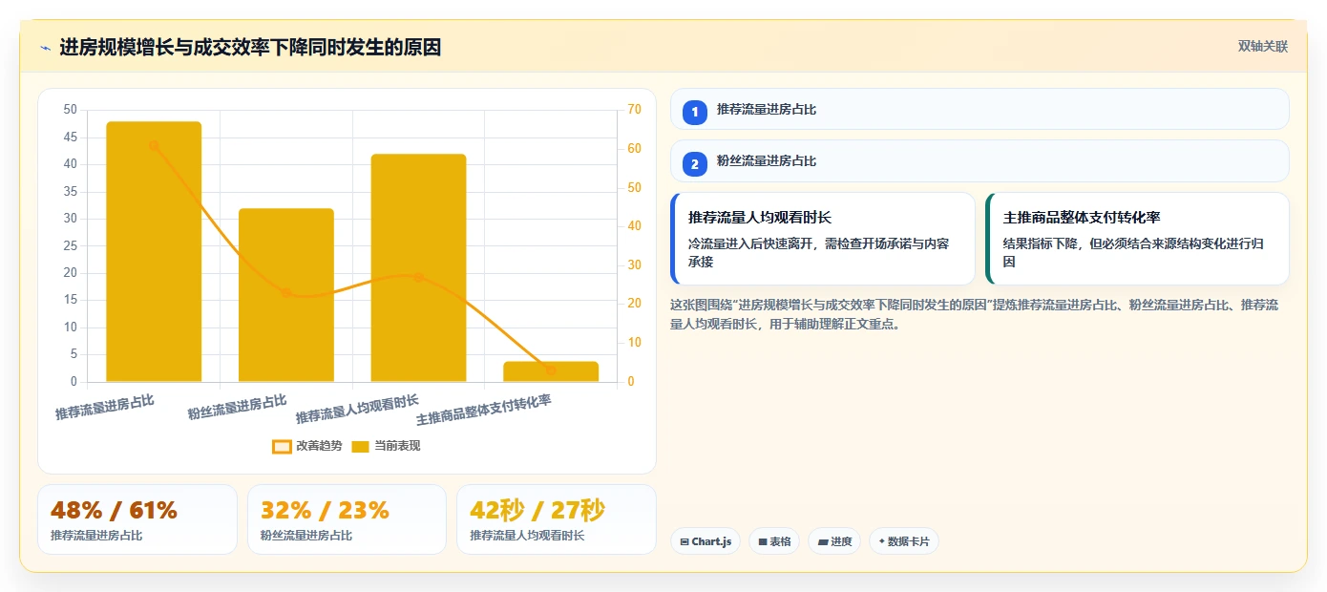Click the lightning icon beside the card title
Viewport: 1327px width, 592px height.
coord(46,48)
